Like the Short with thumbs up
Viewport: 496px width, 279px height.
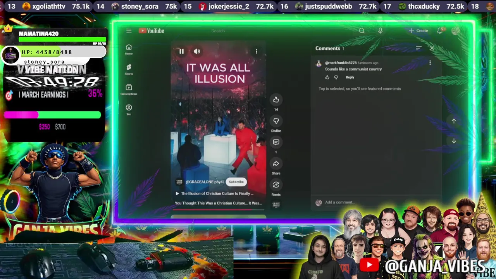point(276,100)
